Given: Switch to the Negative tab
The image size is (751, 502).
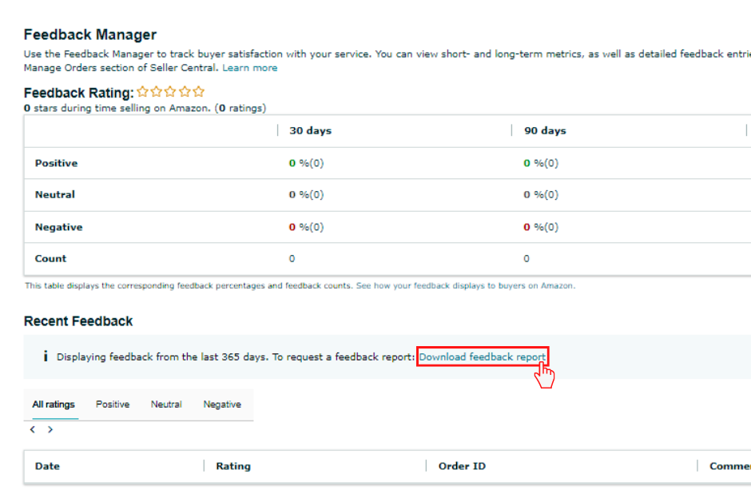Looking at the screenshot, I should (222, 404).
